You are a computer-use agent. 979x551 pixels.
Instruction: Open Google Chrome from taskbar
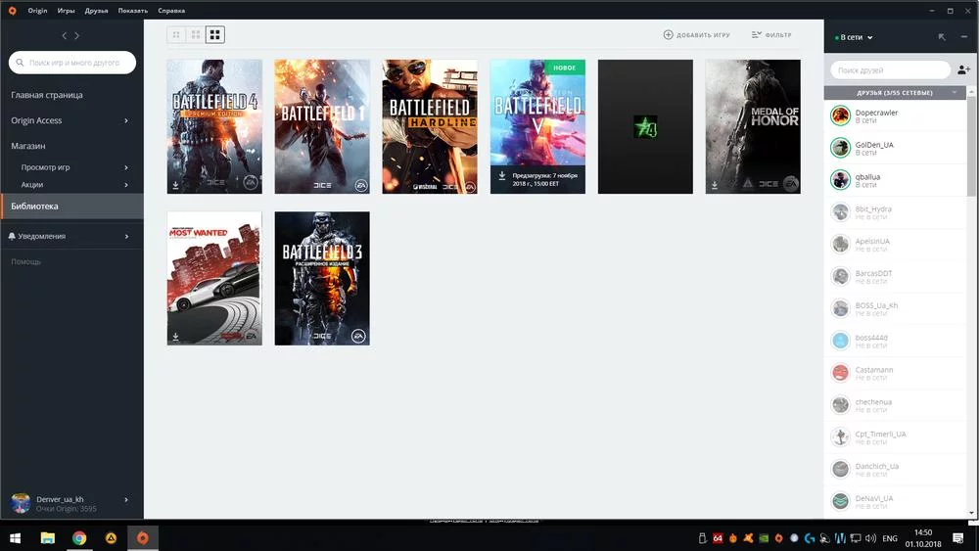(79, 538)
